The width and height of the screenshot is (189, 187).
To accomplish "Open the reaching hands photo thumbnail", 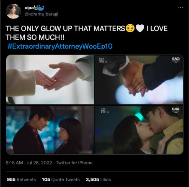I will click(50, 80).
